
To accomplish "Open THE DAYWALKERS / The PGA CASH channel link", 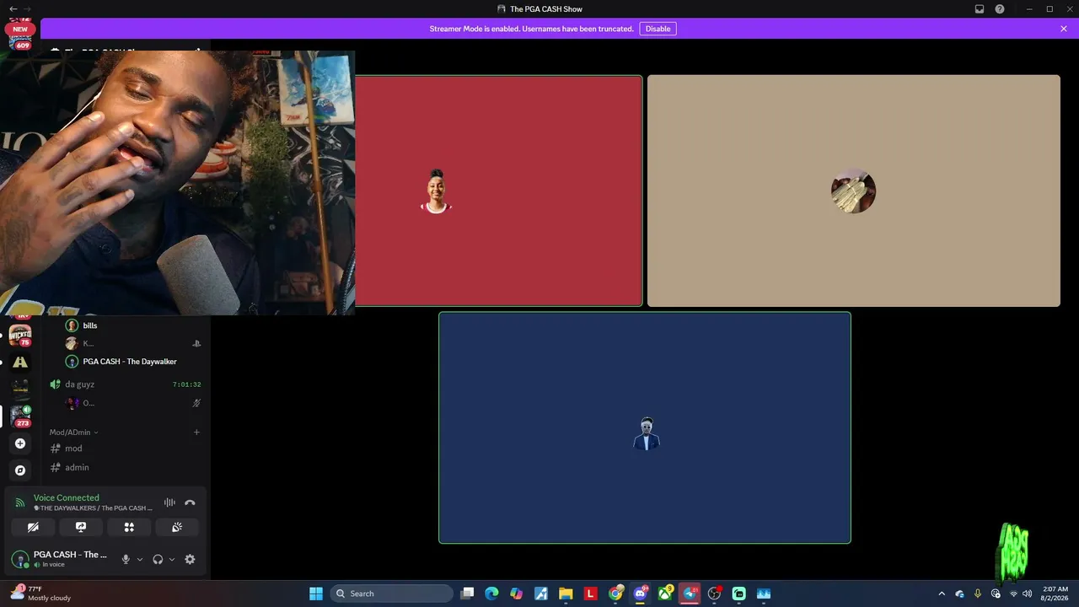I will point(93,508).
